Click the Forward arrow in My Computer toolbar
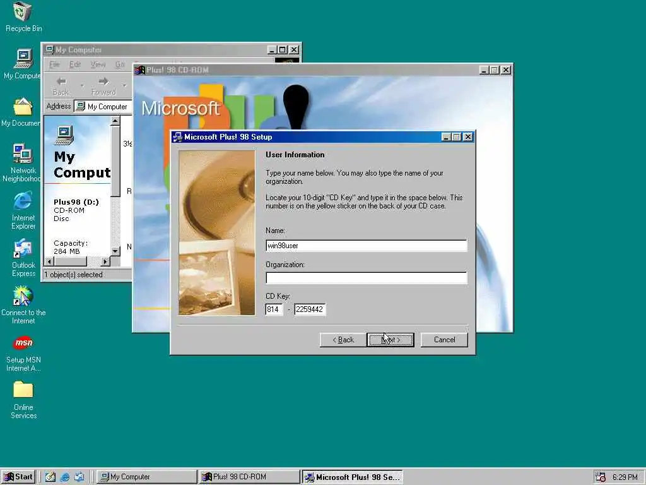The image size is (646, 485). point(103,86)
